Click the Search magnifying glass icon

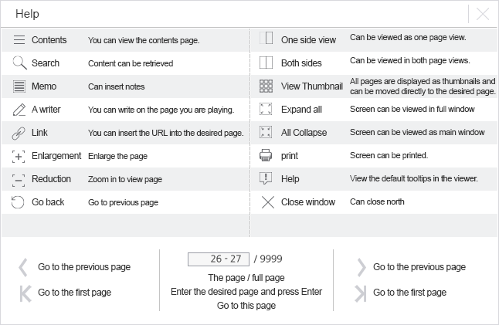pos(19,63)
